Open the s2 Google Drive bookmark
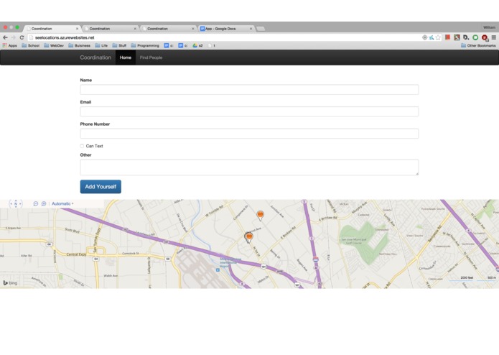The image size is (499, 355). (x=197, y=45)
